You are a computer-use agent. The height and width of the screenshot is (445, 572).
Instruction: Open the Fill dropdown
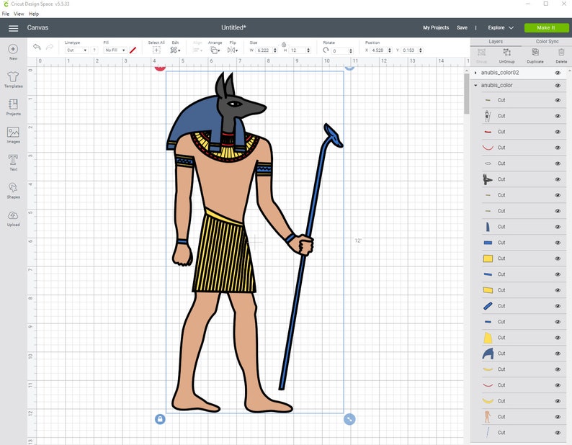point(115,50)
